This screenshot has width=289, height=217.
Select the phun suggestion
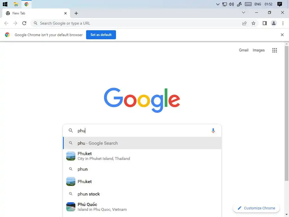(x=142, y=169)
